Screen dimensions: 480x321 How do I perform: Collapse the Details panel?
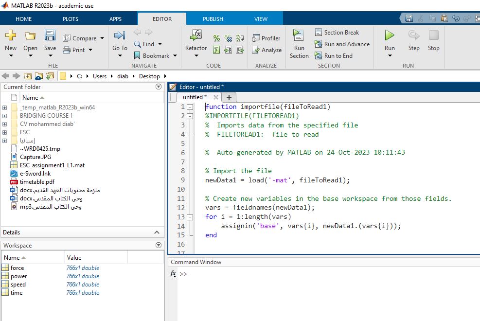(157, 232)
